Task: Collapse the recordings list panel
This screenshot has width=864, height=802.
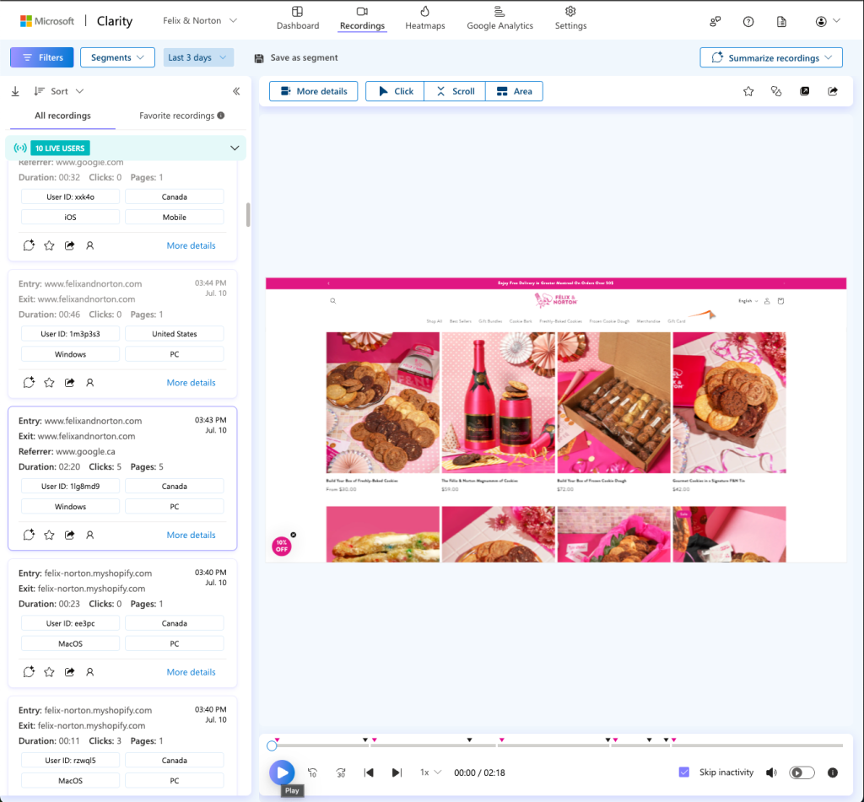Action: tap(236, 91)
